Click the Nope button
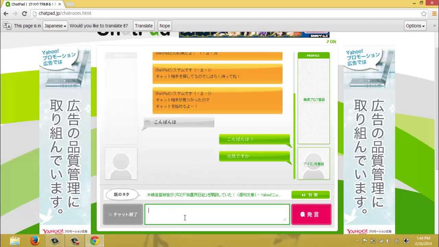Viewport: 439px width, 247px height. pos(165,26)
